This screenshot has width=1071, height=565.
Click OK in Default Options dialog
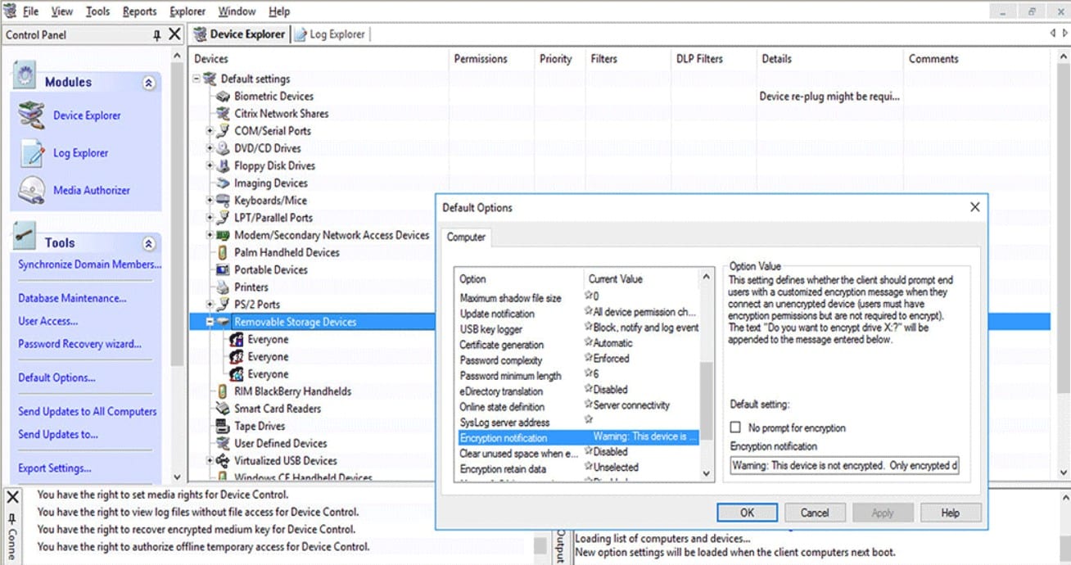pos(747,513)
